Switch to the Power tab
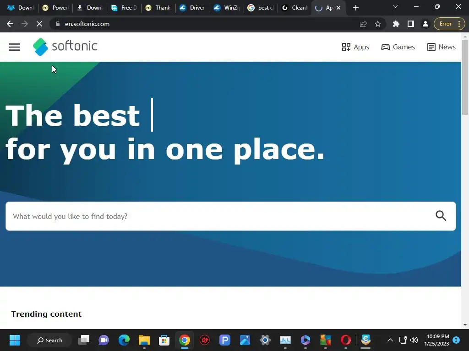Image resolution: width=469 pixels, height=351 pixels. tap(55, 8)
